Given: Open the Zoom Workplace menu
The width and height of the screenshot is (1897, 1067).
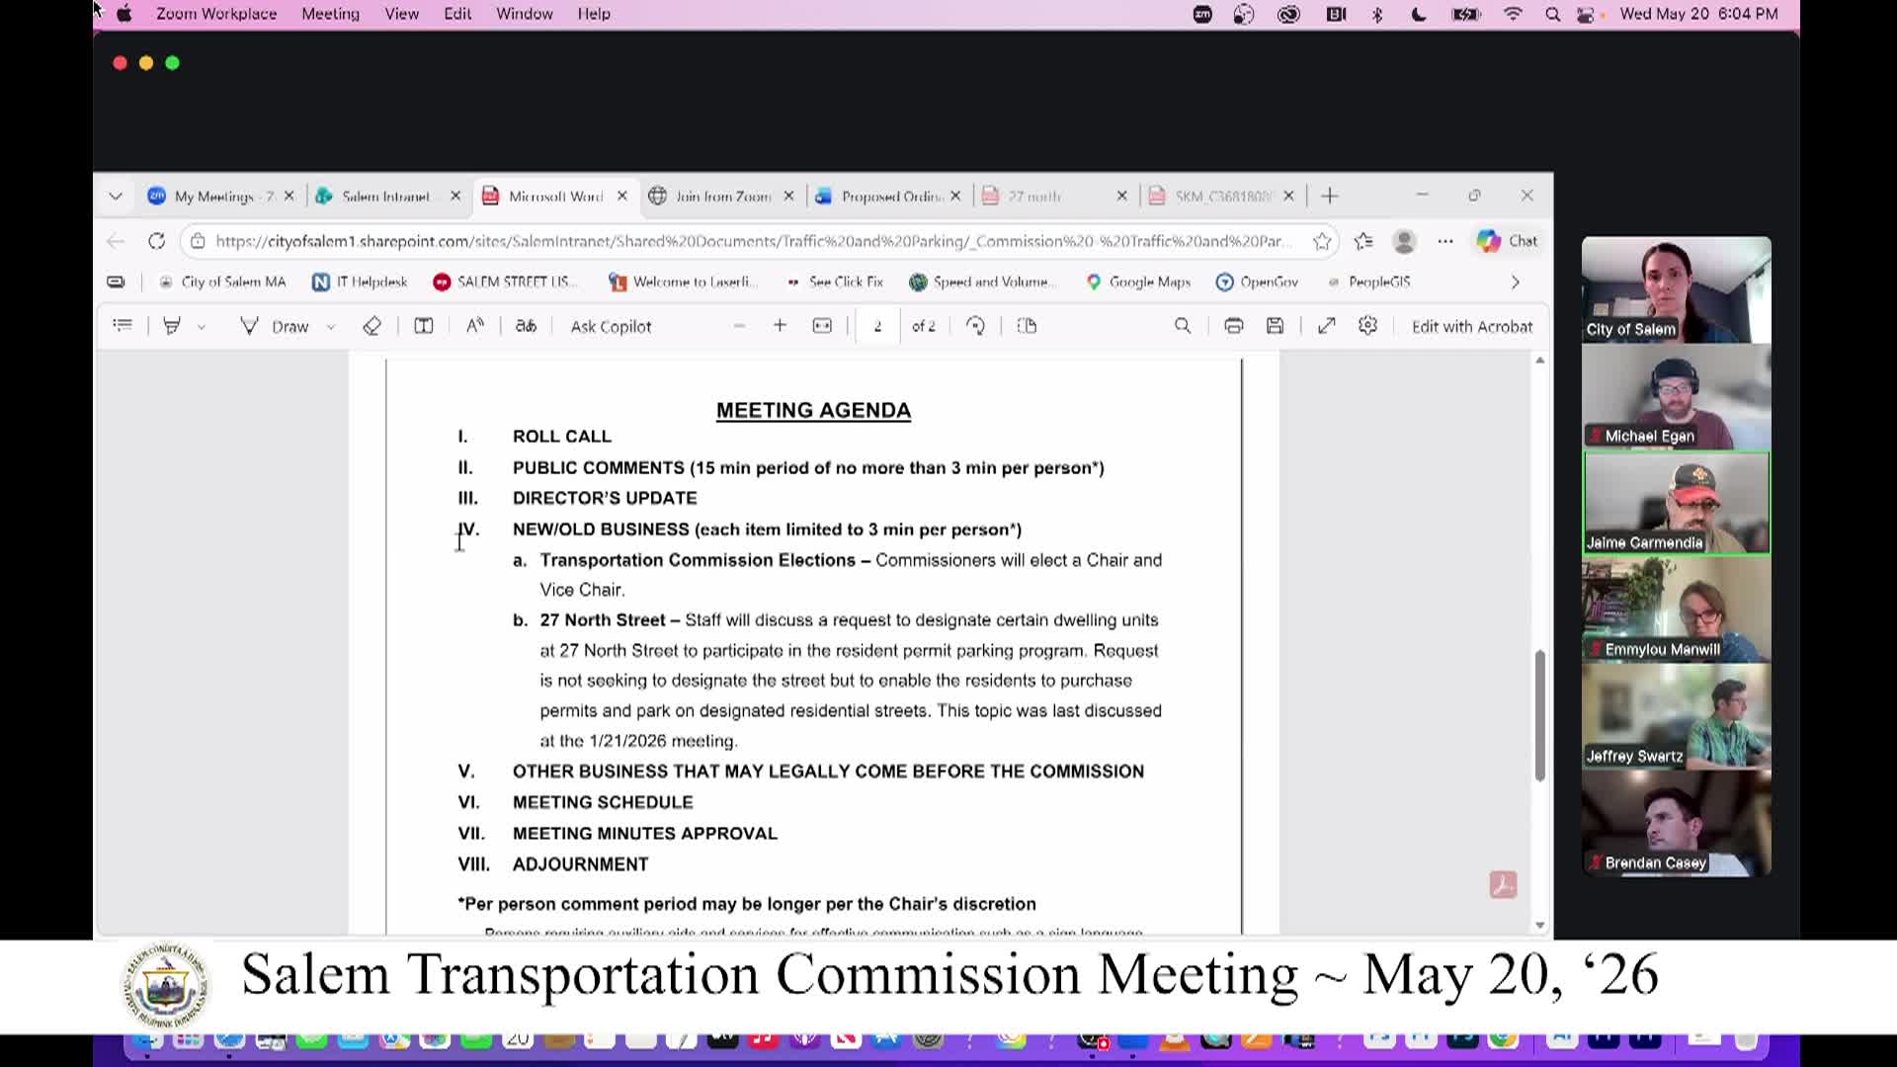Looking at the screenshot, I should [216, 14].
